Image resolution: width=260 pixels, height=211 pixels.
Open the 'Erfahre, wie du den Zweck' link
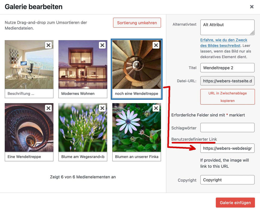click(224, 43)
